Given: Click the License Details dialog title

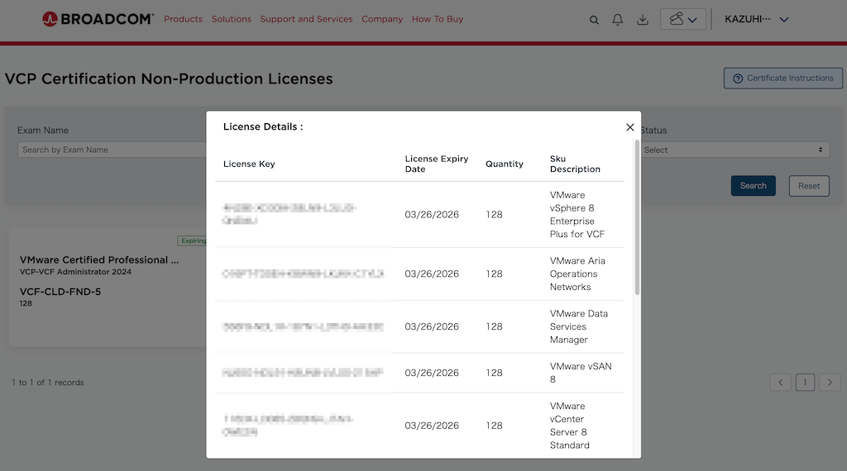Looking at the screenshot, I should tap(263, 126).
